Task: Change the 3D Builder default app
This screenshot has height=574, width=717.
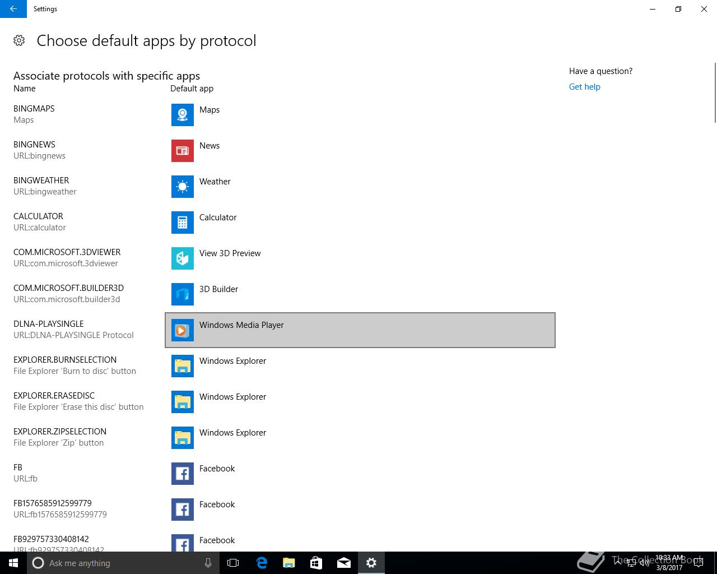Action: [x=218, y=289]
